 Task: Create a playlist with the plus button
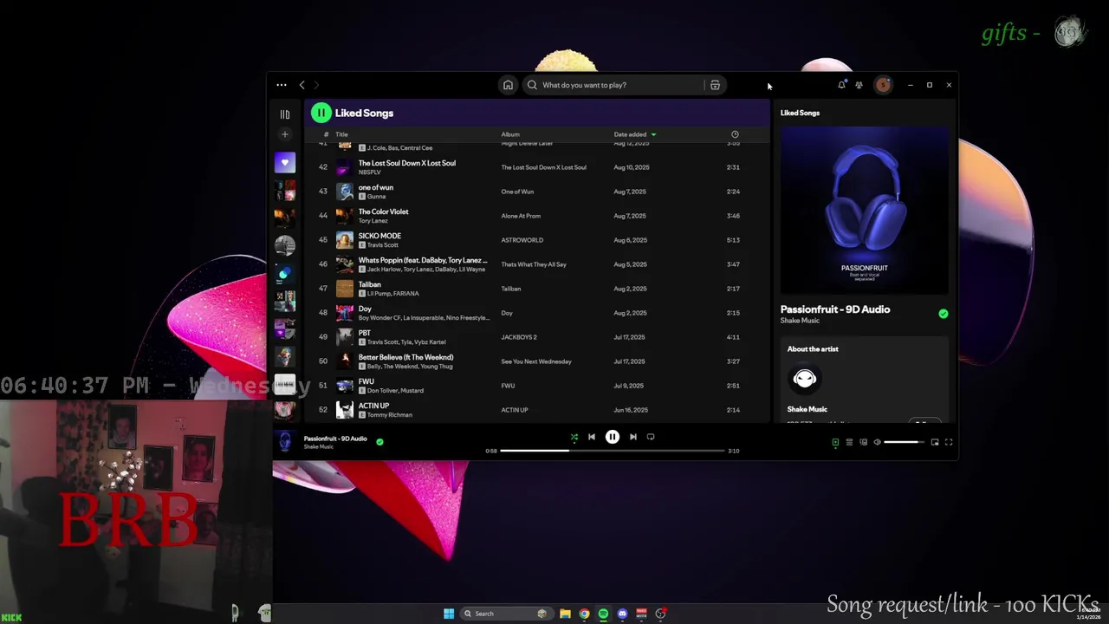click(x=284, y=134)
